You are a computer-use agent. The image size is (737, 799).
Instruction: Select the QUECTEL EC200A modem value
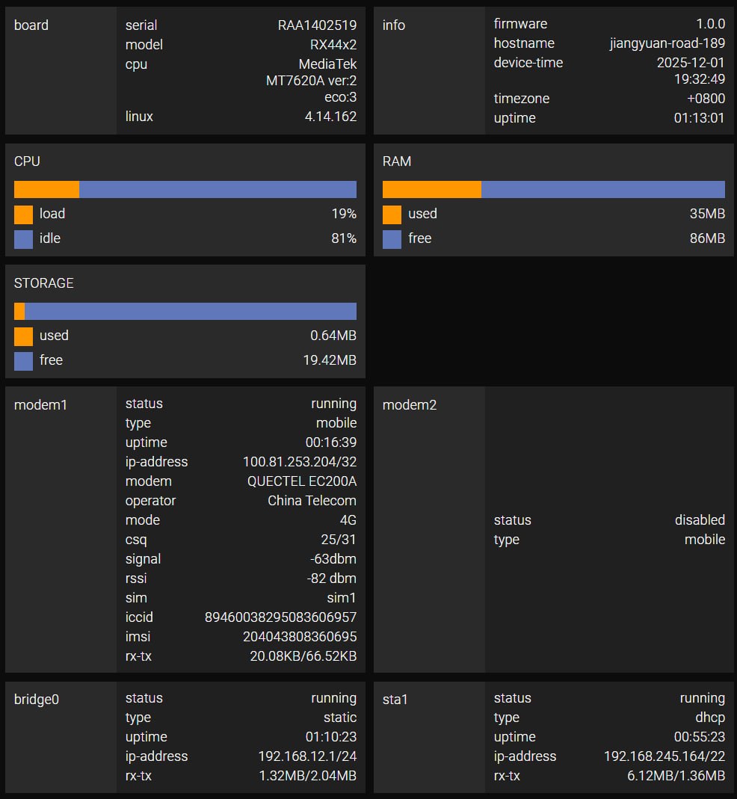point(301,481)
